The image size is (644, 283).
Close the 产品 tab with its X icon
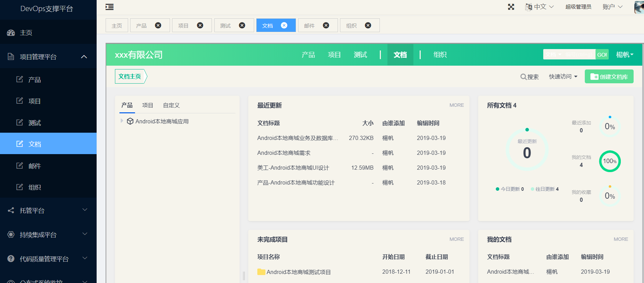[158, 25]
